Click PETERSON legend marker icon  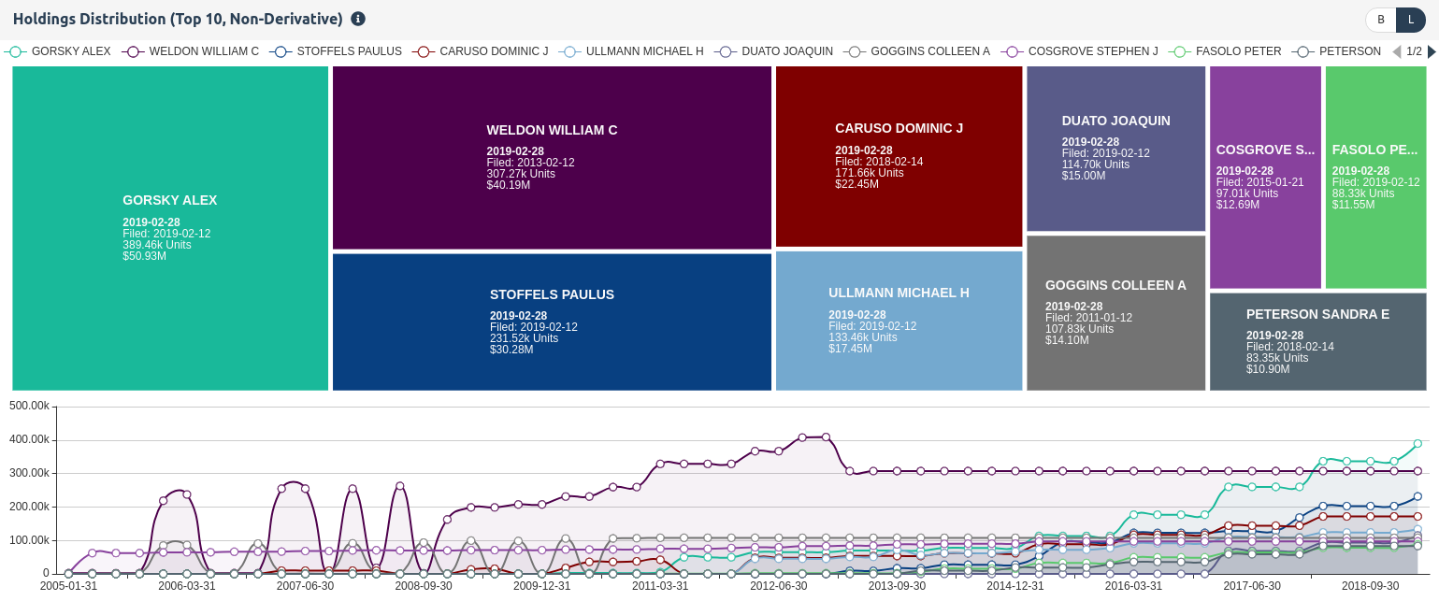(1302, 51)
